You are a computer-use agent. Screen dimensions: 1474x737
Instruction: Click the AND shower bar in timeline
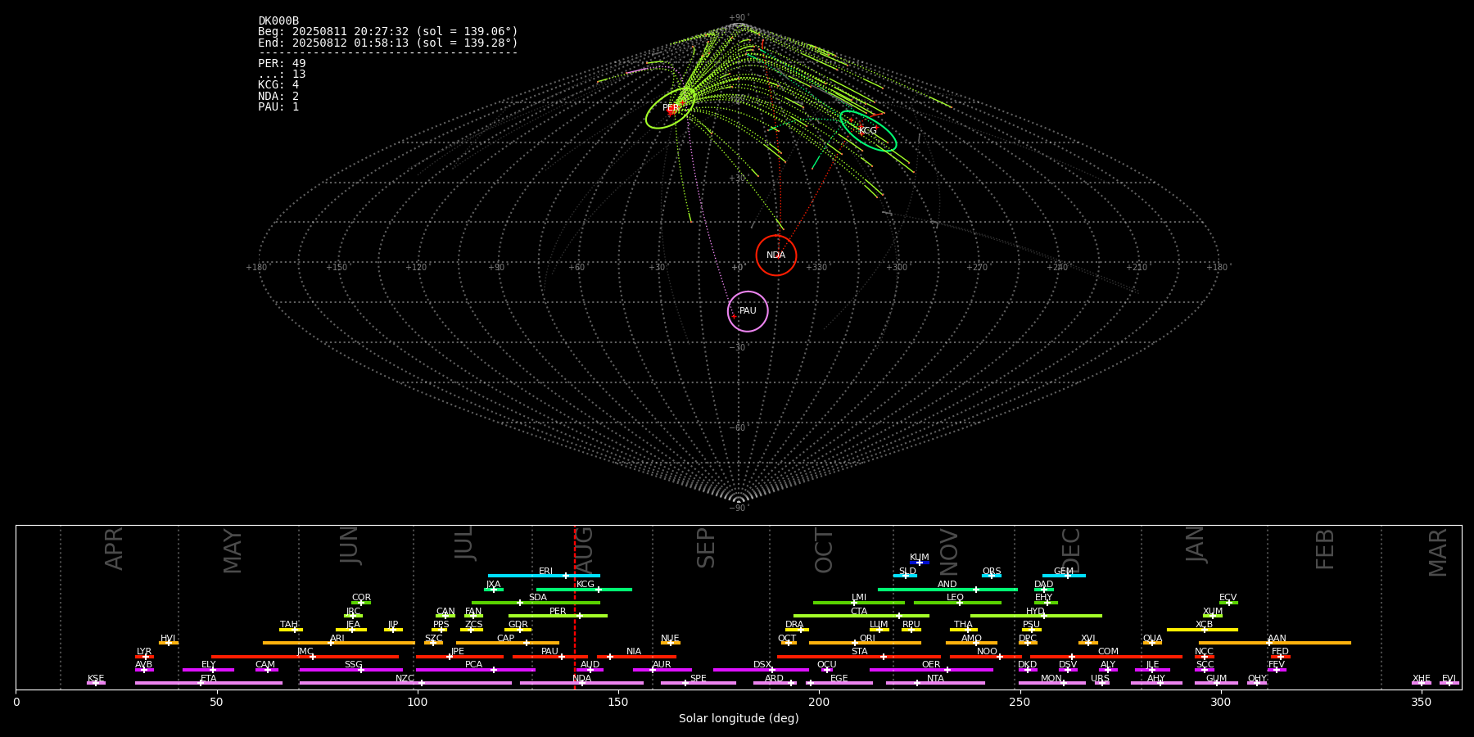click(947, 589)
